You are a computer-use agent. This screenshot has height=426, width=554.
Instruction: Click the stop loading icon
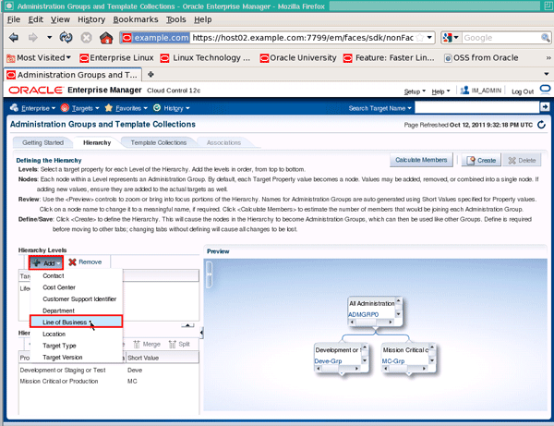pyautogui.click(x=86, y=37)
